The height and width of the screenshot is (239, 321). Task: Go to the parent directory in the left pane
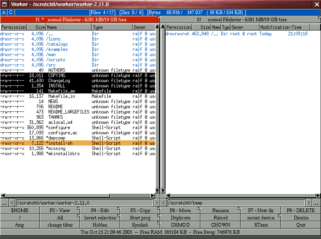[4, 203]
